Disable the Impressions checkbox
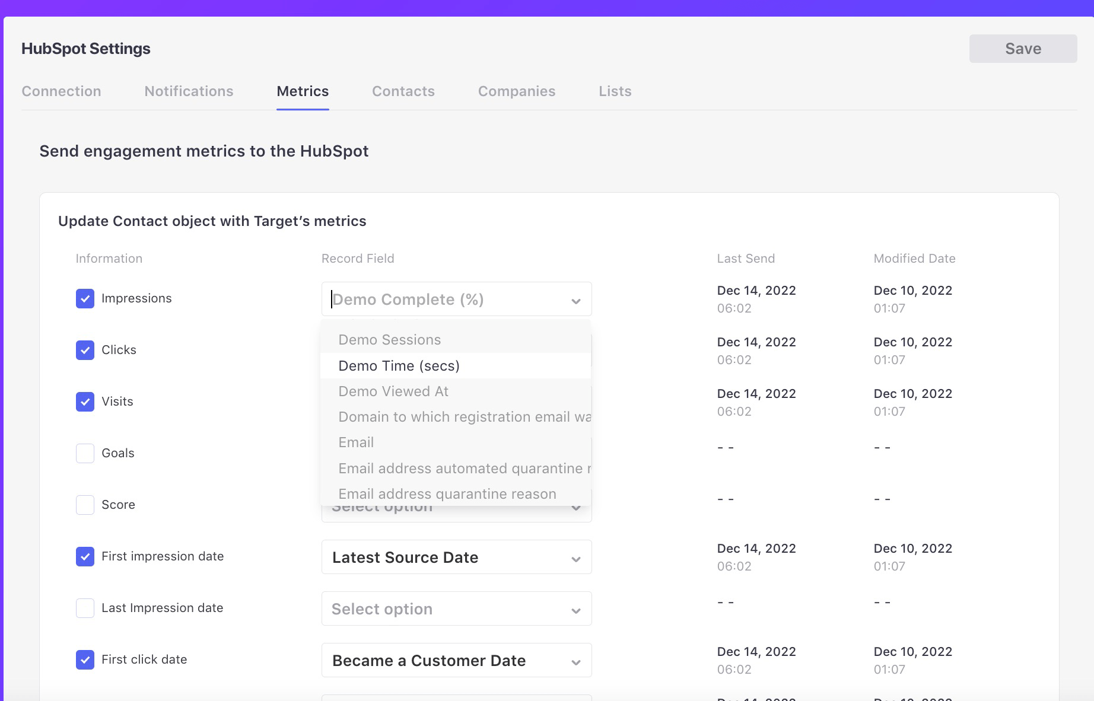This screenshot has height=701, width=1094. (x=85, y=298)
